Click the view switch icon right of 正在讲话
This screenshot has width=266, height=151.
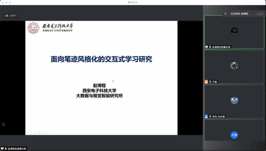(260, 14)
